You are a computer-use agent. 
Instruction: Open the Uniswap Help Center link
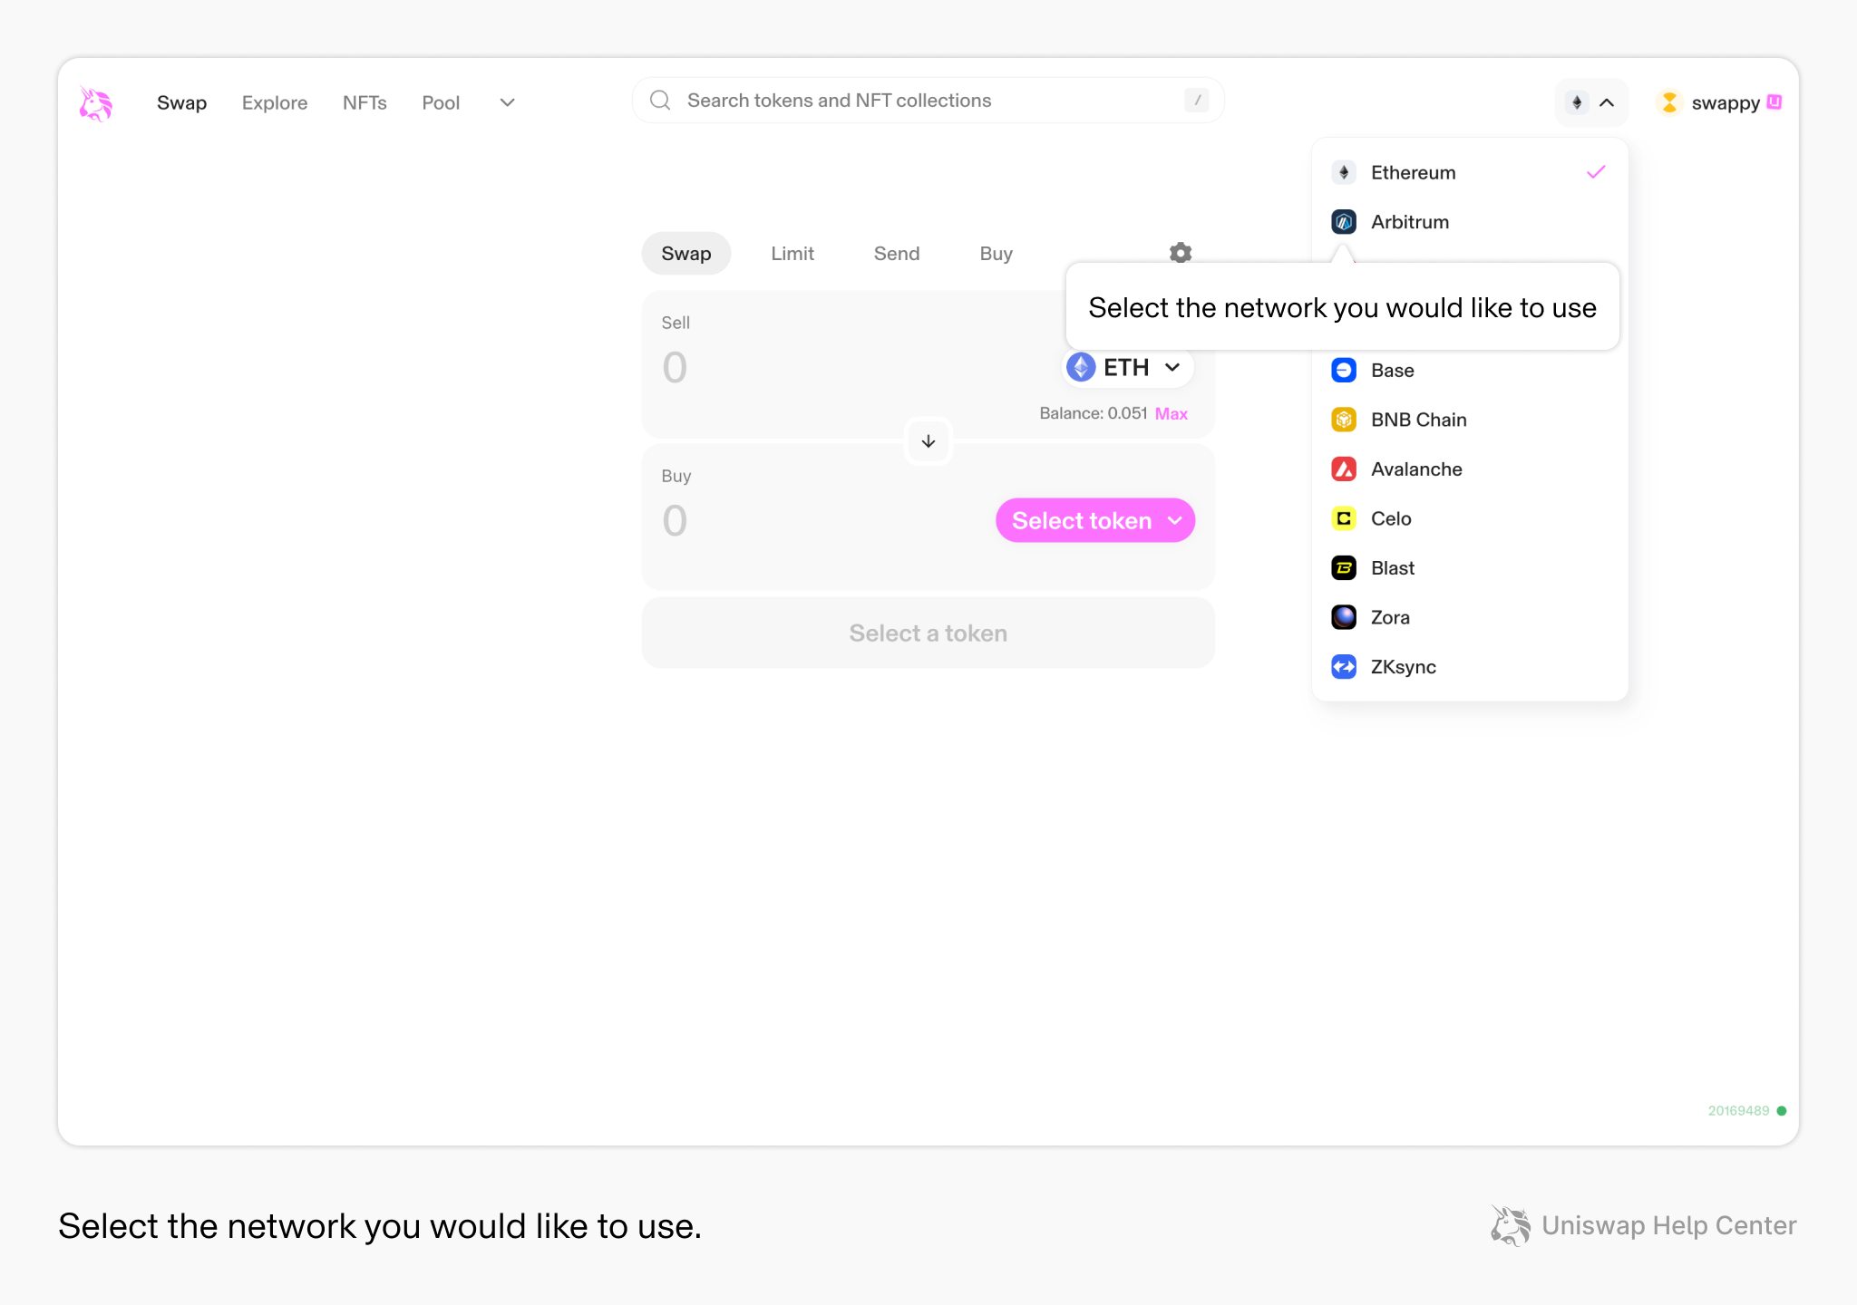[x=1668, y=1225]
